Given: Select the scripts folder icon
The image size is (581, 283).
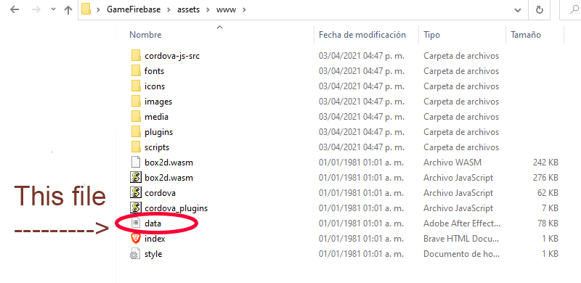Looking at the screenshot, I should (136, 147).
